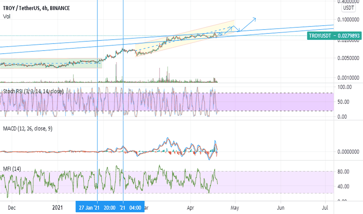Click the 27 Jan '21 20:00 time marker
Screen dimensions: 363x214
(97, 208)
